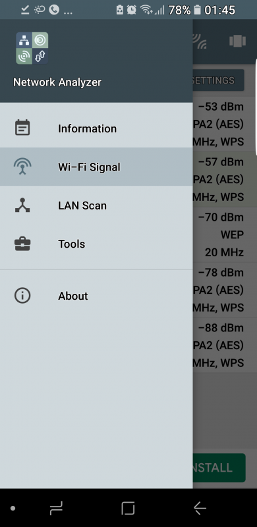257x527 pixels.
Task: Open Tools from the drawer menu
Action: [x=96, y=244]
